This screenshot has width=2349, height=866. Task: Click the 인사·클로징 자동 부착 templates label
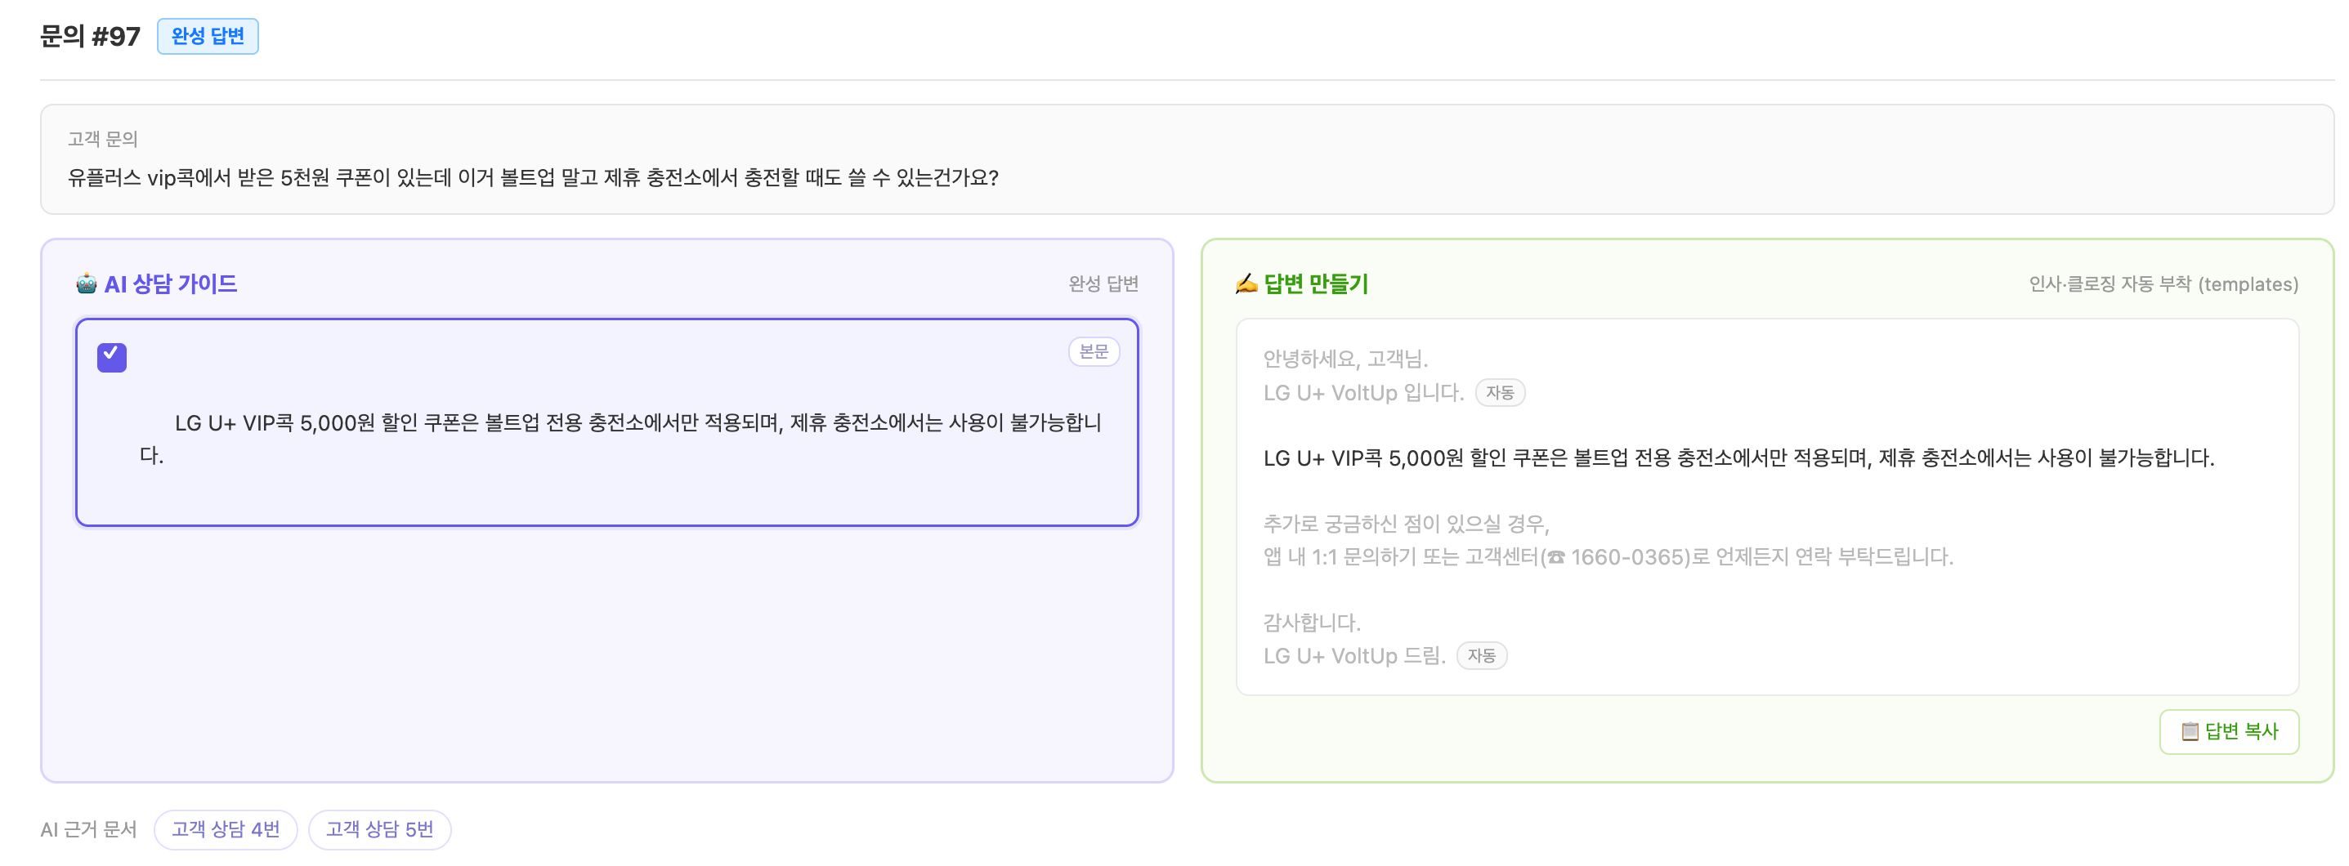pyautogui.click(x=2162, y=283)
